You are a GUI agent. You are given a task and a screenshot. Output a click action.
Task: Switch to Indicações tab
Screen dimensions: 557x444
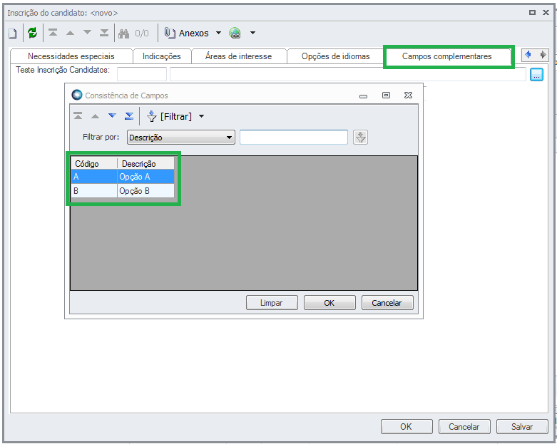coord(162,56)
